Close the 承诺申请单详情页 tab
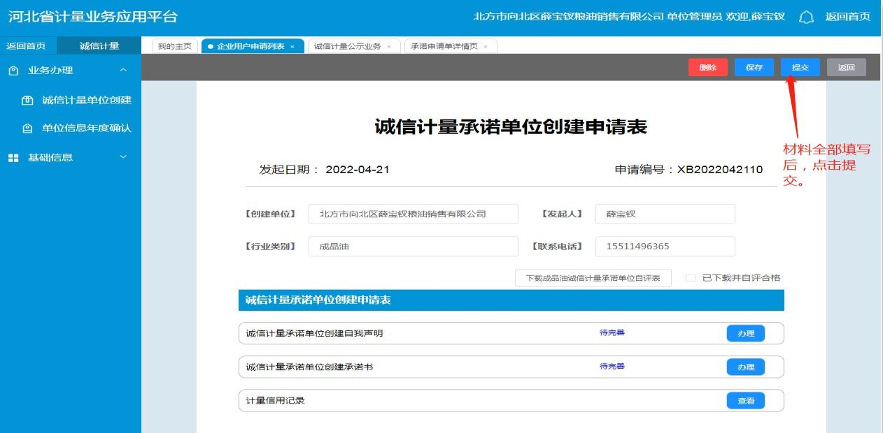The image size is (883, 433). (x=486, y=47)
